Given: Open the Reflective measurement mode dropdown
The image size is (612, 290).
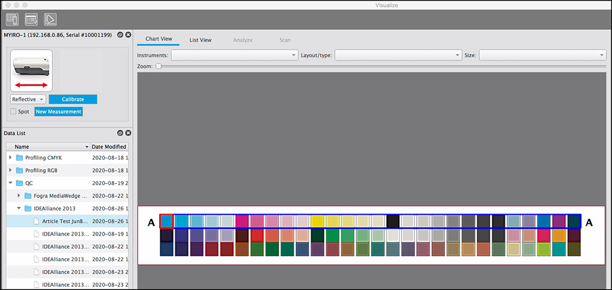Looking at the screenshot, I should coord(28,99).
